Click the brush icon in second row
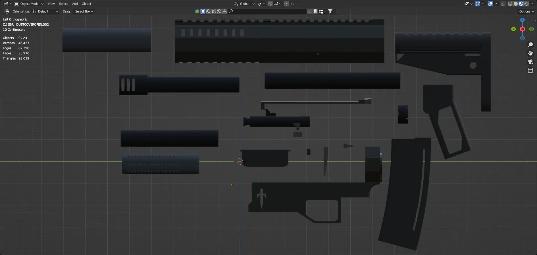 pos(224,11)
